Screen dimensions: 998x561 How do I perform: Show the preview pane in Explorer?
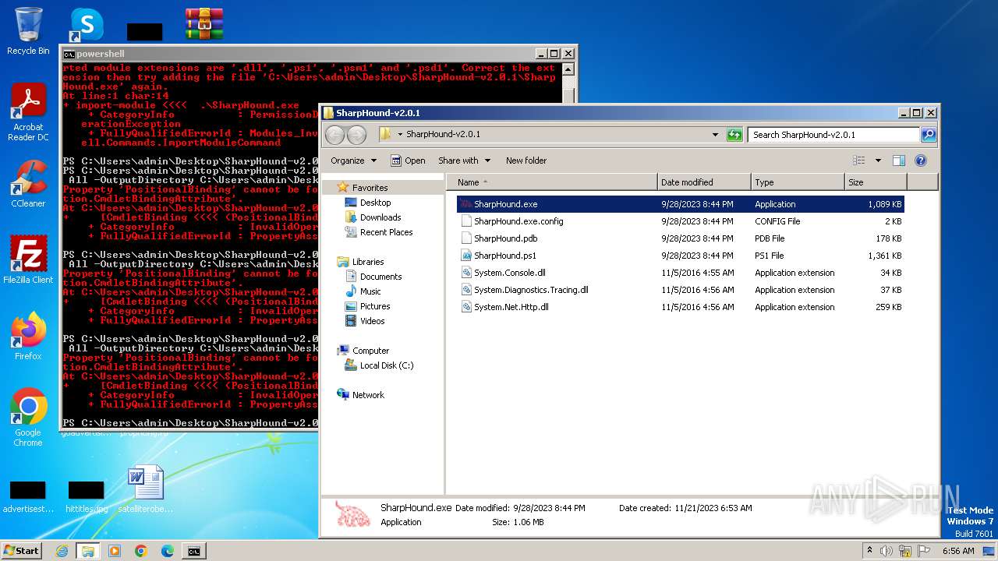[898, 161]
